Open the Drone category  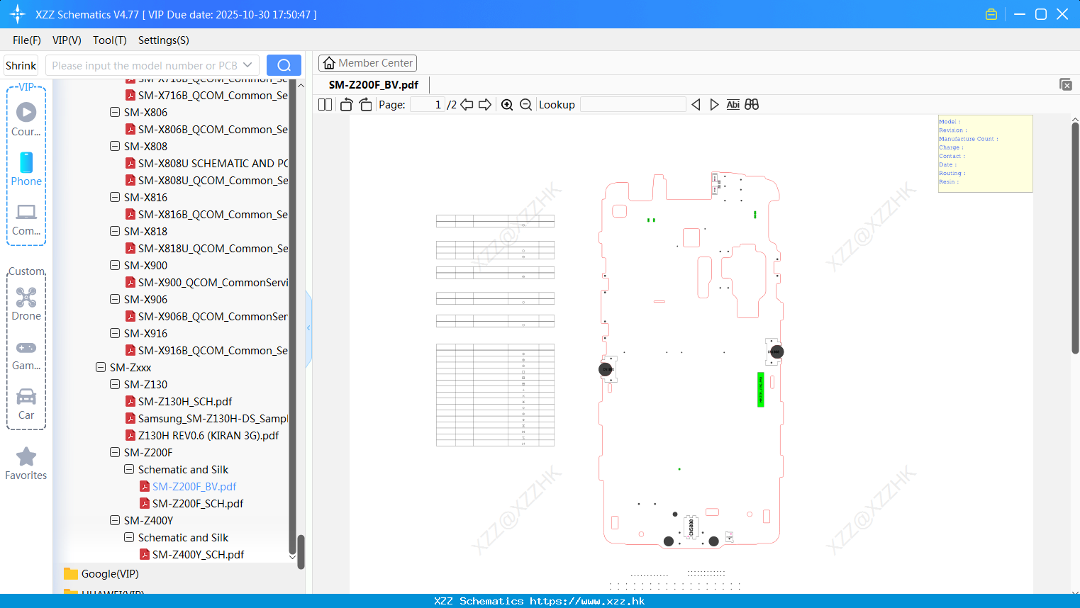[26, 304]
